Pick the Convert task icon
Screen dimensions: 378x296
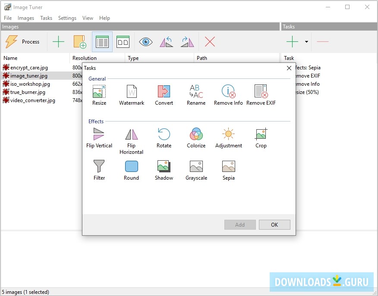[x=164, y=95]
